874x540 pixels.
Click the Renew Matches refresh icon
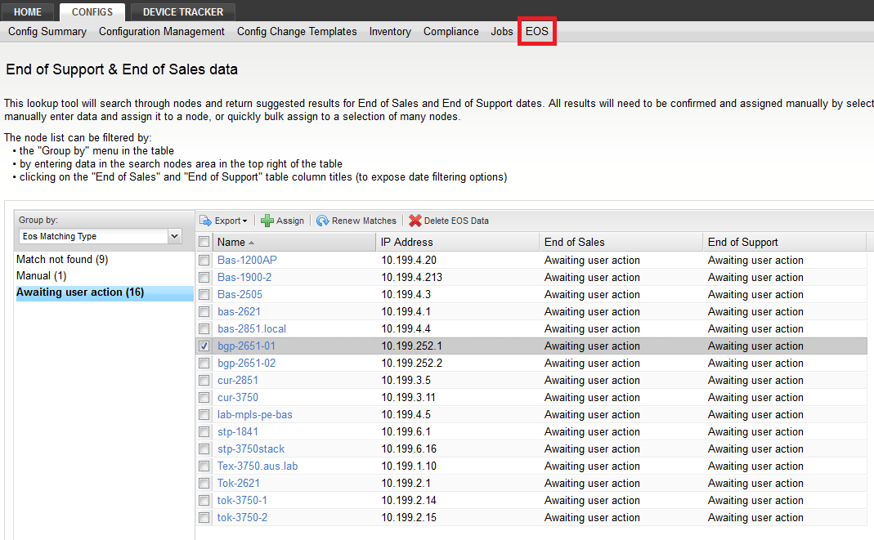tap(322, 221)
